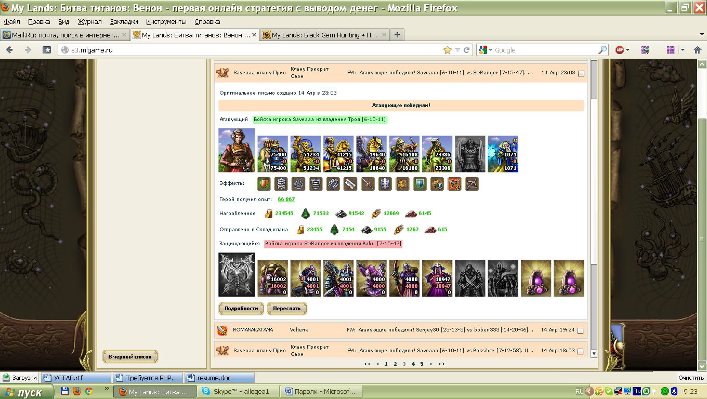Open the list all tabs dropdown

click(x=702, y=35)
